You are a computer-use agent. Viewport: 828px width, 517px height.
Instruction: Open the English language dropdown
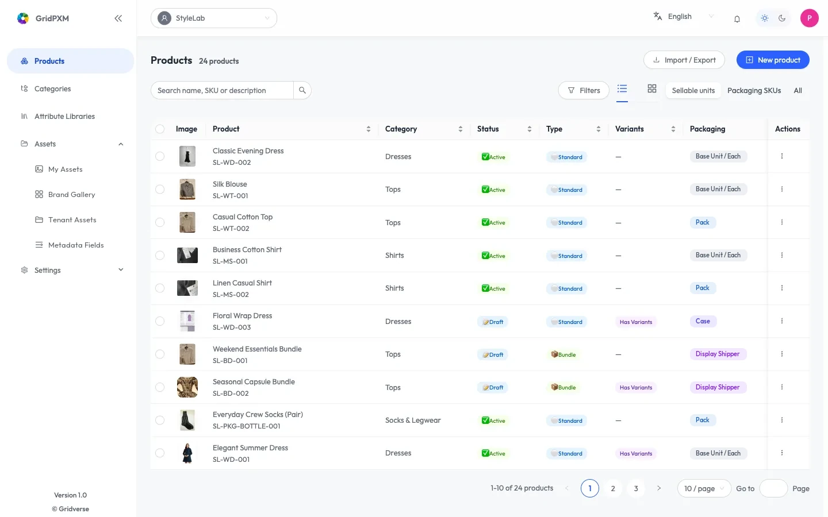click(x=684, y=17)
